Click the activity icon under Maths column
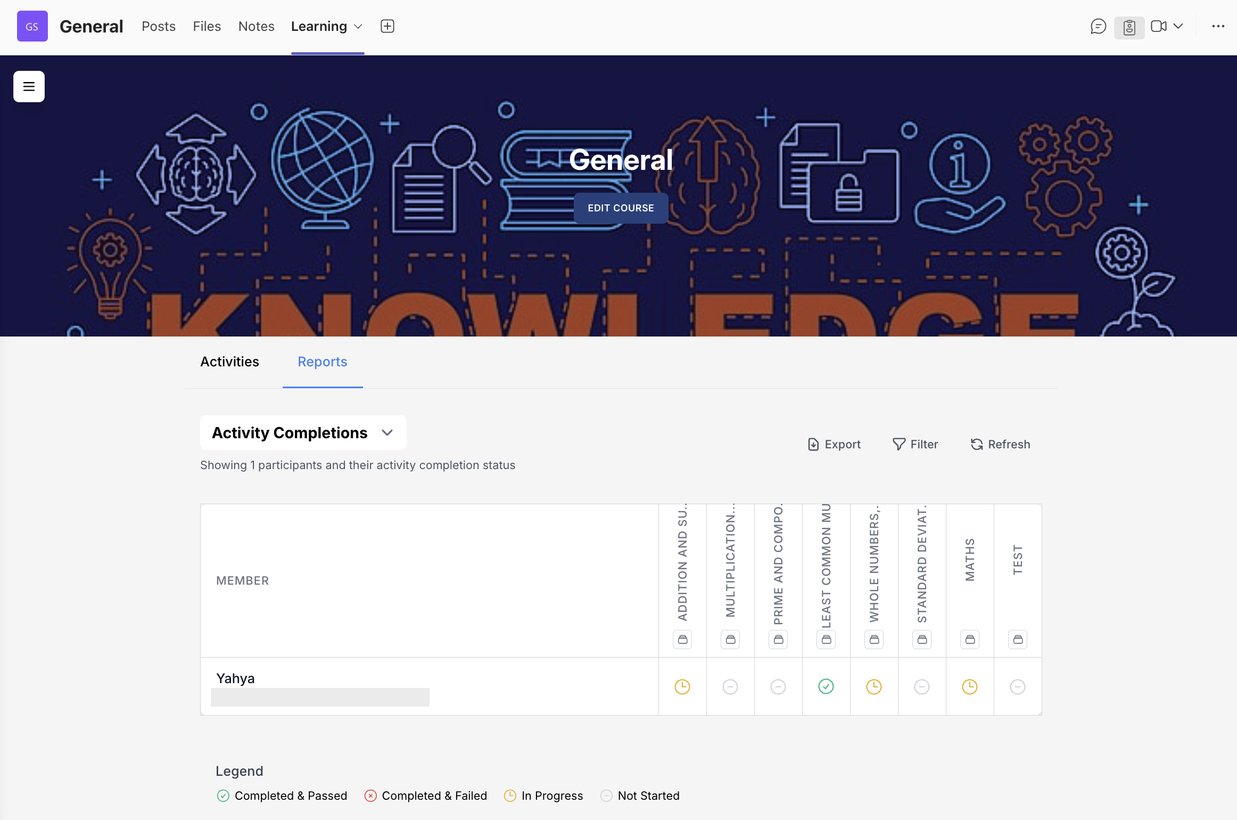Screen dimensions: 1237x820 point(970,639)
